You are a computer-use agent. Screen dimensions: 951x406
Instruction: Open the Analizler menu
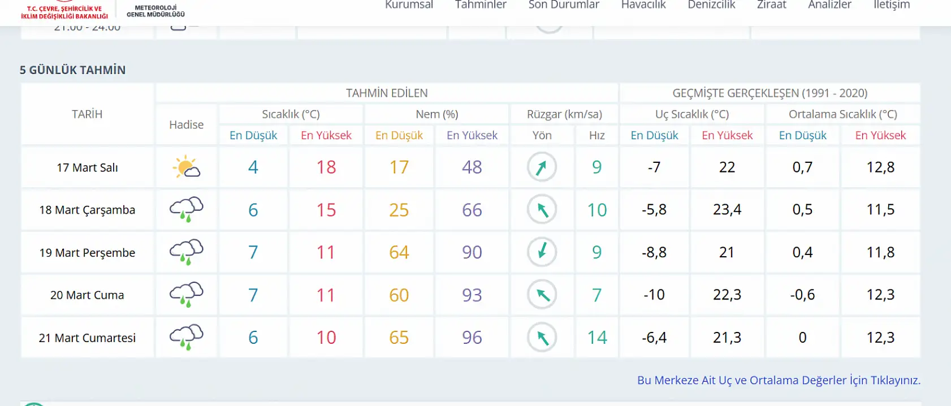(x=829, y=5)
